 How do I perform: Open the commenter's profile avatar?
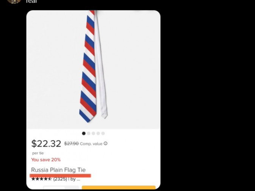(14, 1)
